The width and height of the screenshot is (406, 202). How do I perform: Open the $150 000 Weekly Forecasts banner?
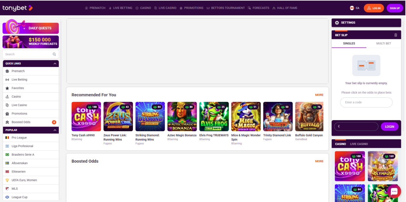point(31,42)
